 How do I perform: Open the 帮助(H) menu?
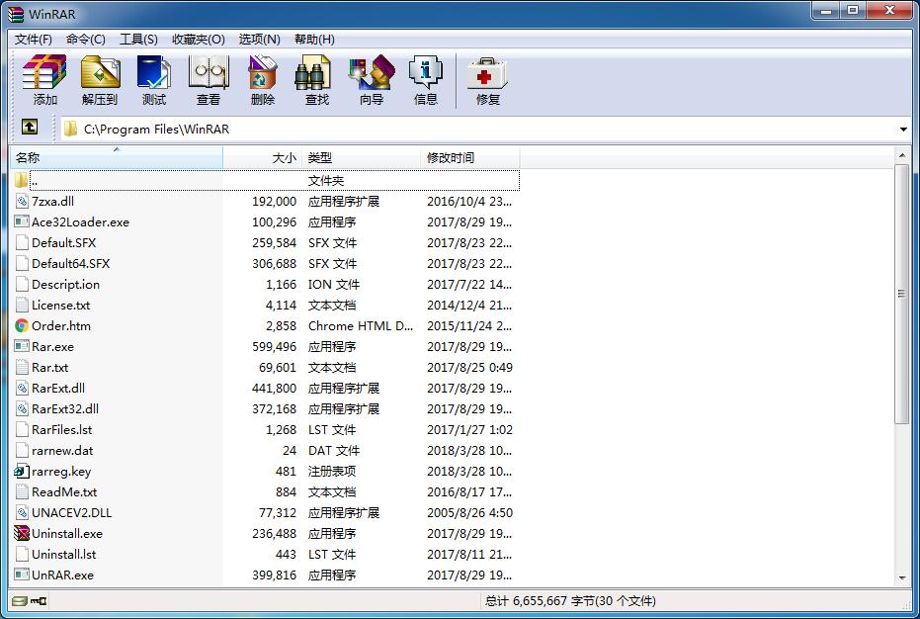point(314,40)
